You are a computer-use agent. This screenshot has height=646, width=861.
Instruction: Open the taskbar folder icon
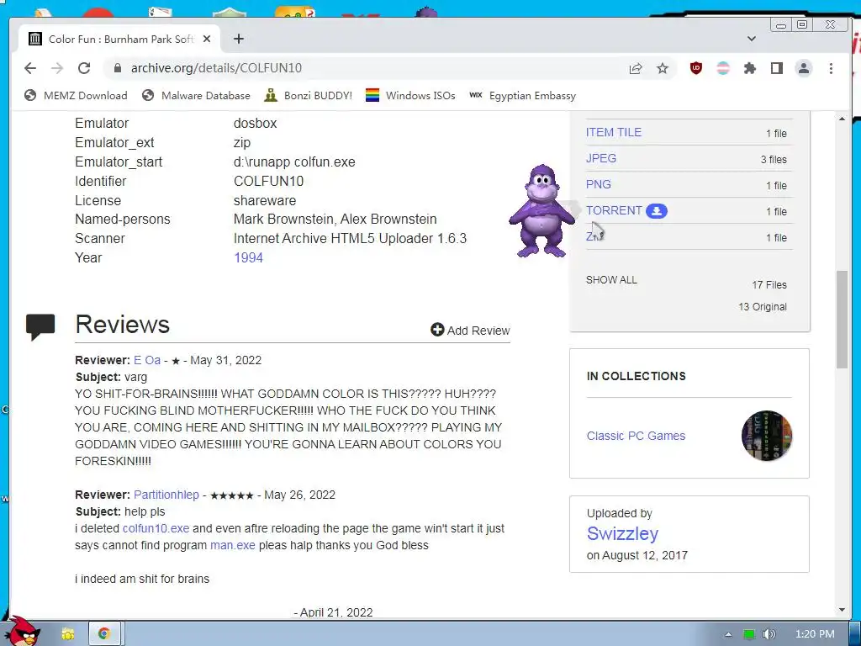tap(67, 634)
